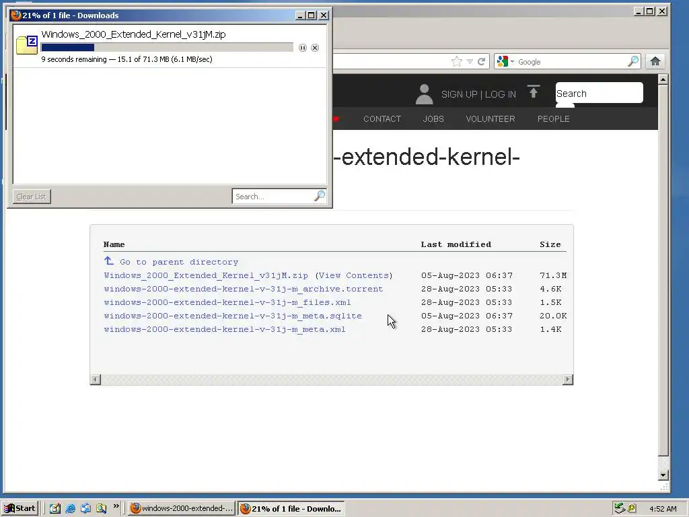
Task: Go to Firefox home page
Action: [x=655, y=61]
